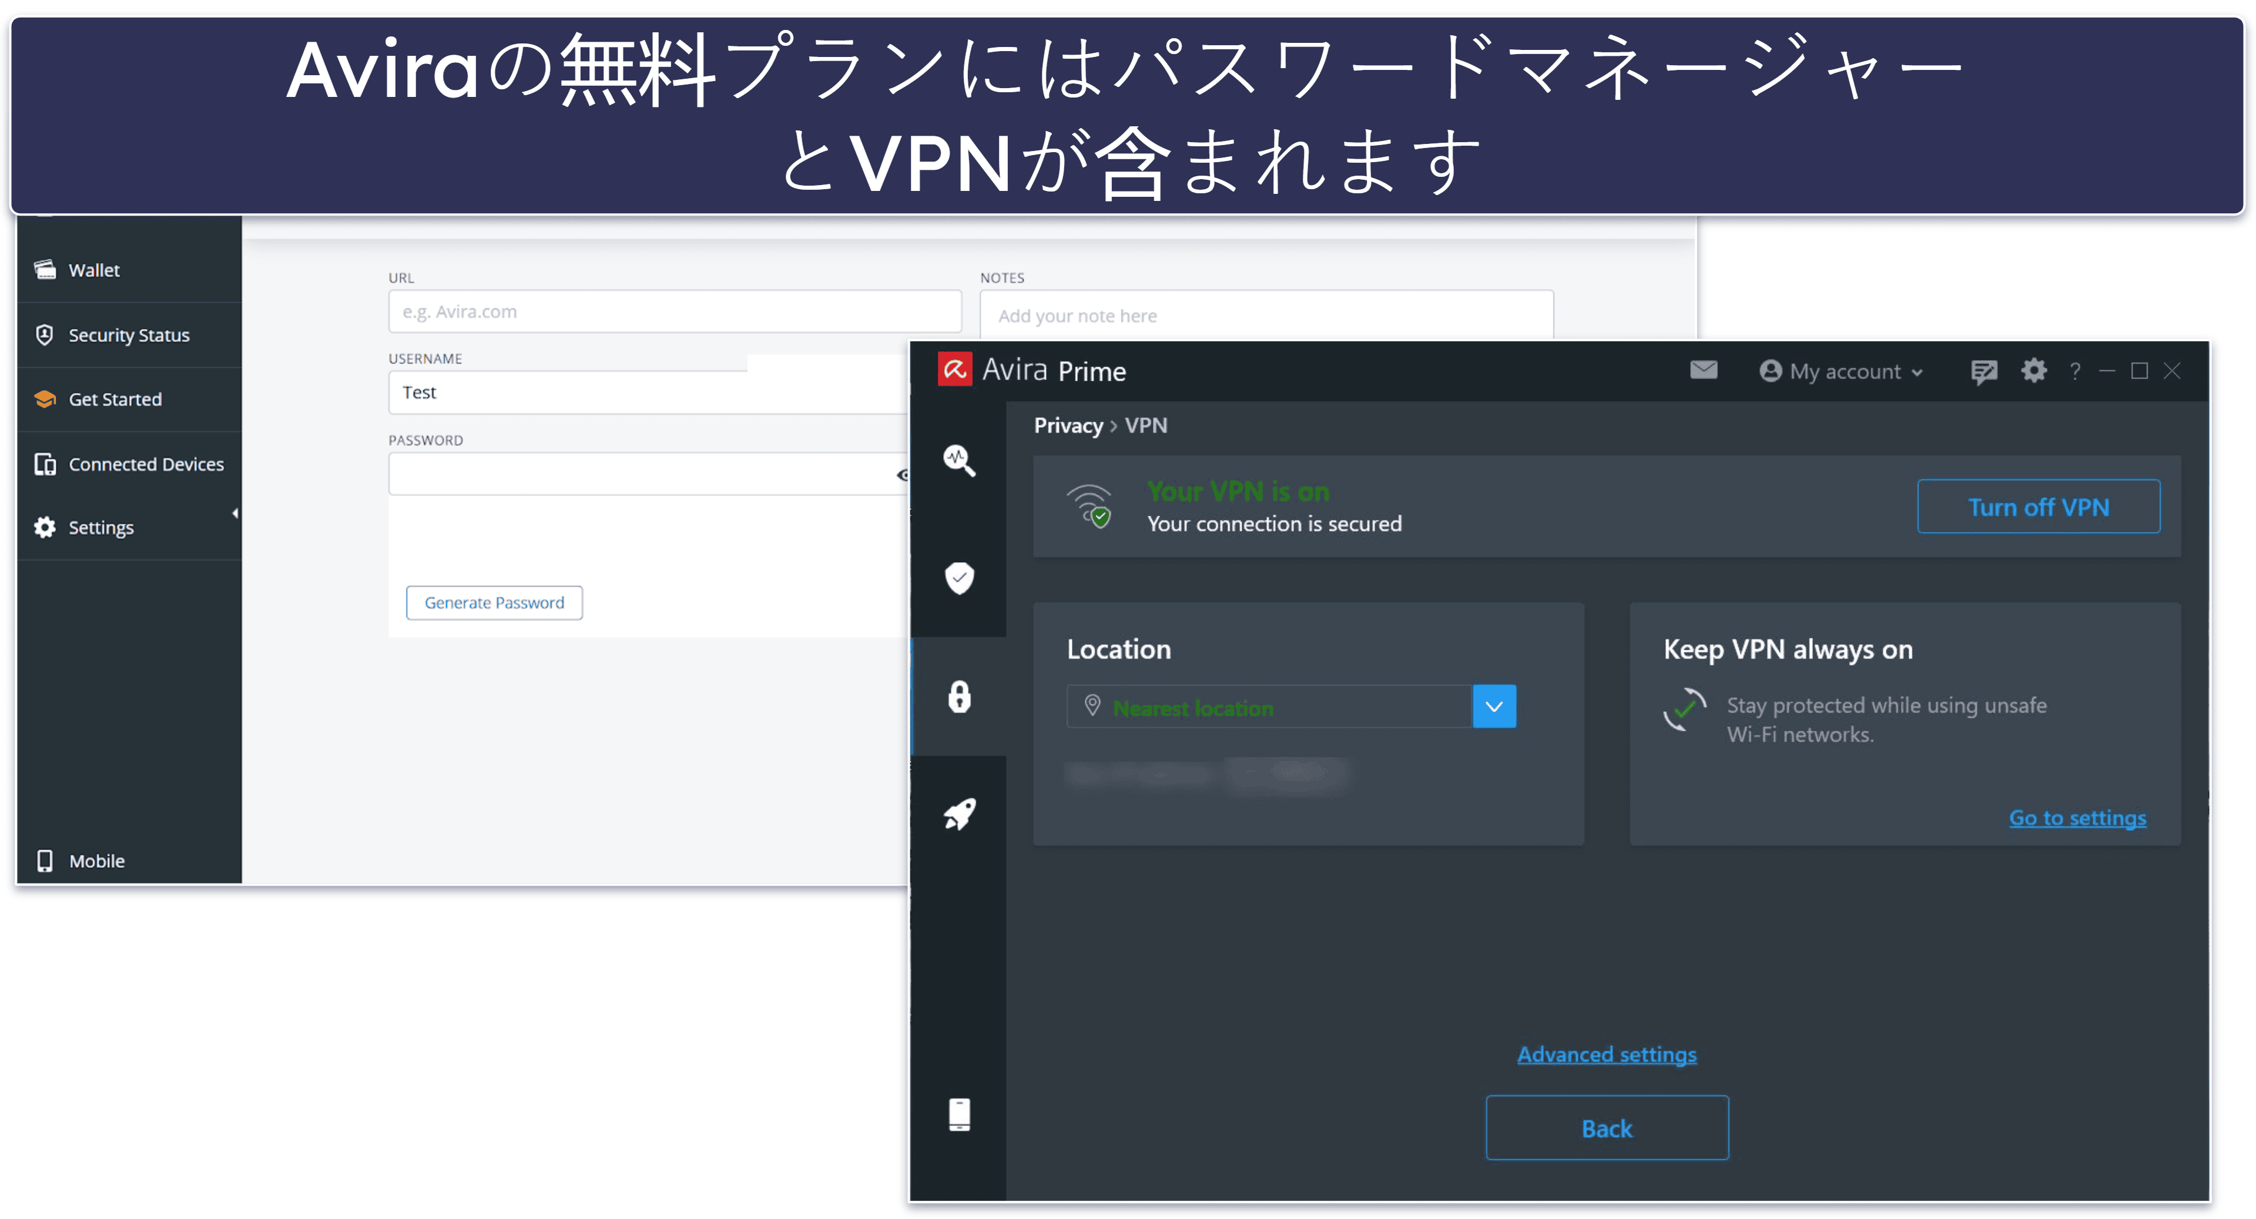2256x1219 pixels.
Task: Open Privacy lock sidebar icon
Action: click(x=959, y=697)
